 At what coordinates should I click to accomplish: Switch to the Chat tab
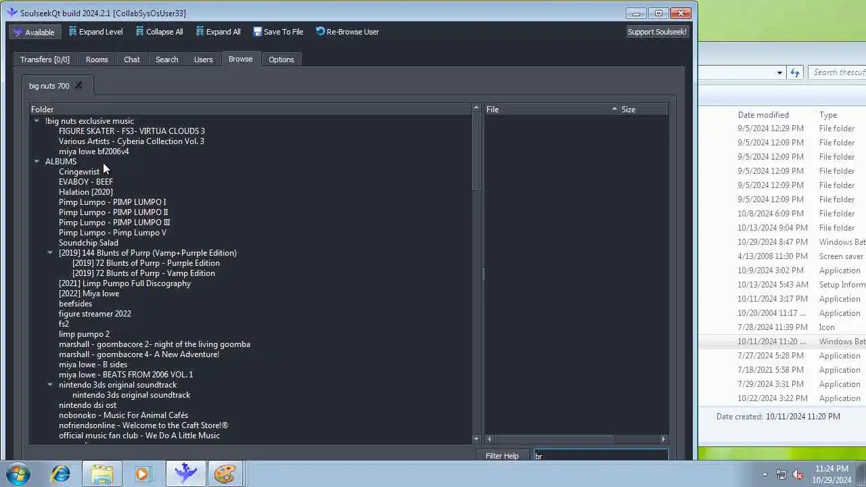132,60
